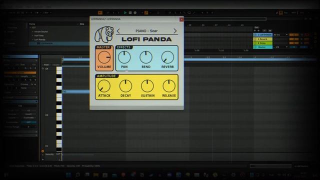The image size is (320, 180).
Task: Collapse the Lofi Panda folder in browser
Action: point(33,39)
